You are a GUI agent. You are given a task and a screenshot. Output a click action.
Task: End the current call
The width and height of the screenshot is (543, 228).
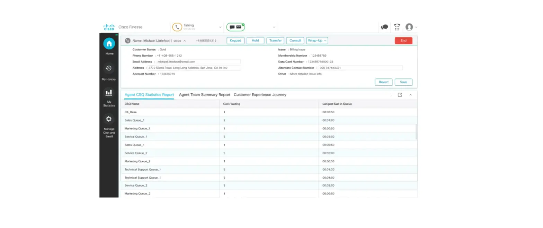point(403,40)
